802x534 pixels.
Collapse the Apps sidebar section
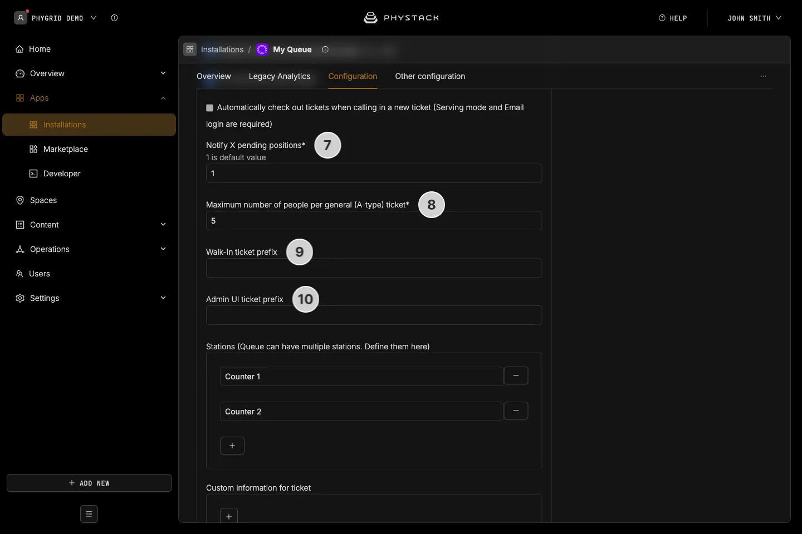tap(163, 98)
